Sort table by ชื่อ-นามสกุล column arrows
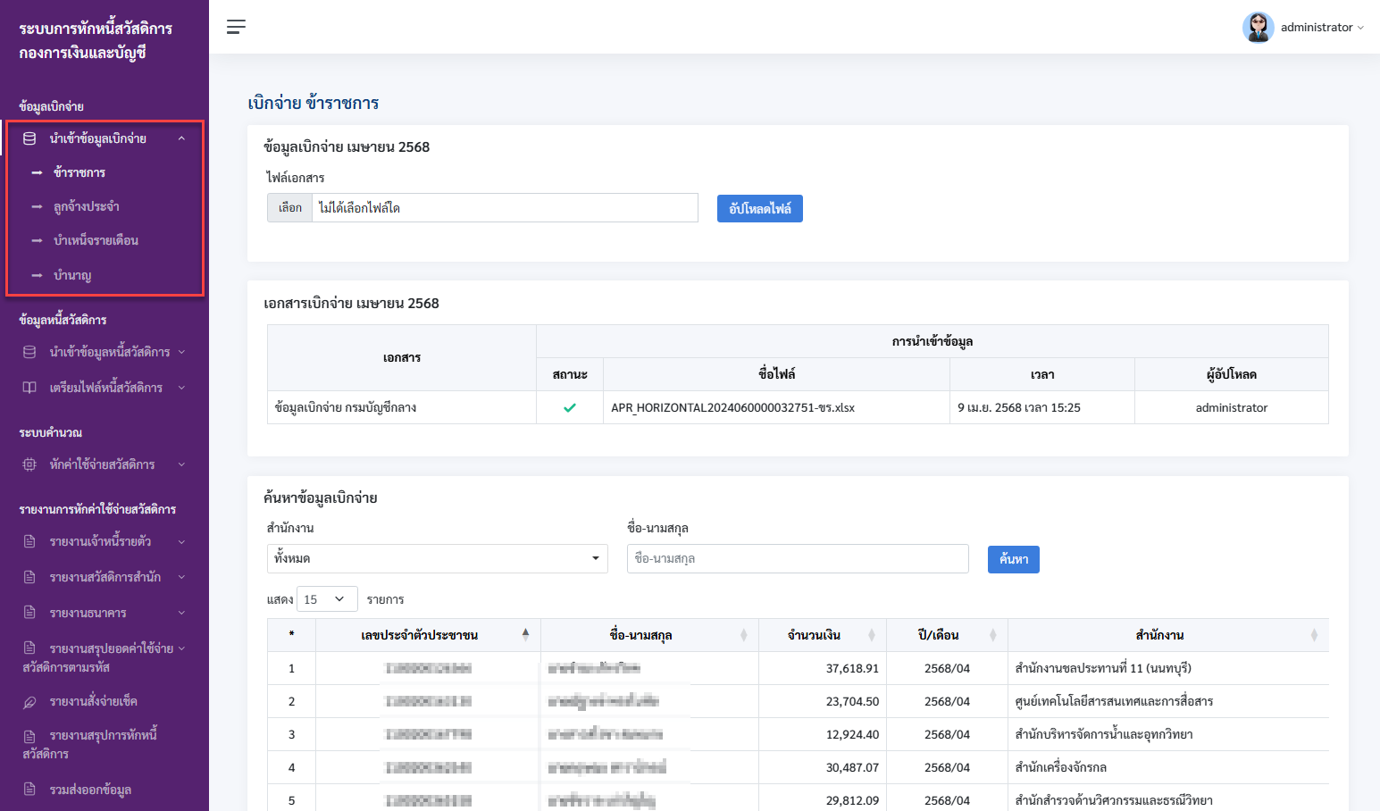Screen dimensions: 1380x811 [744, 635]
